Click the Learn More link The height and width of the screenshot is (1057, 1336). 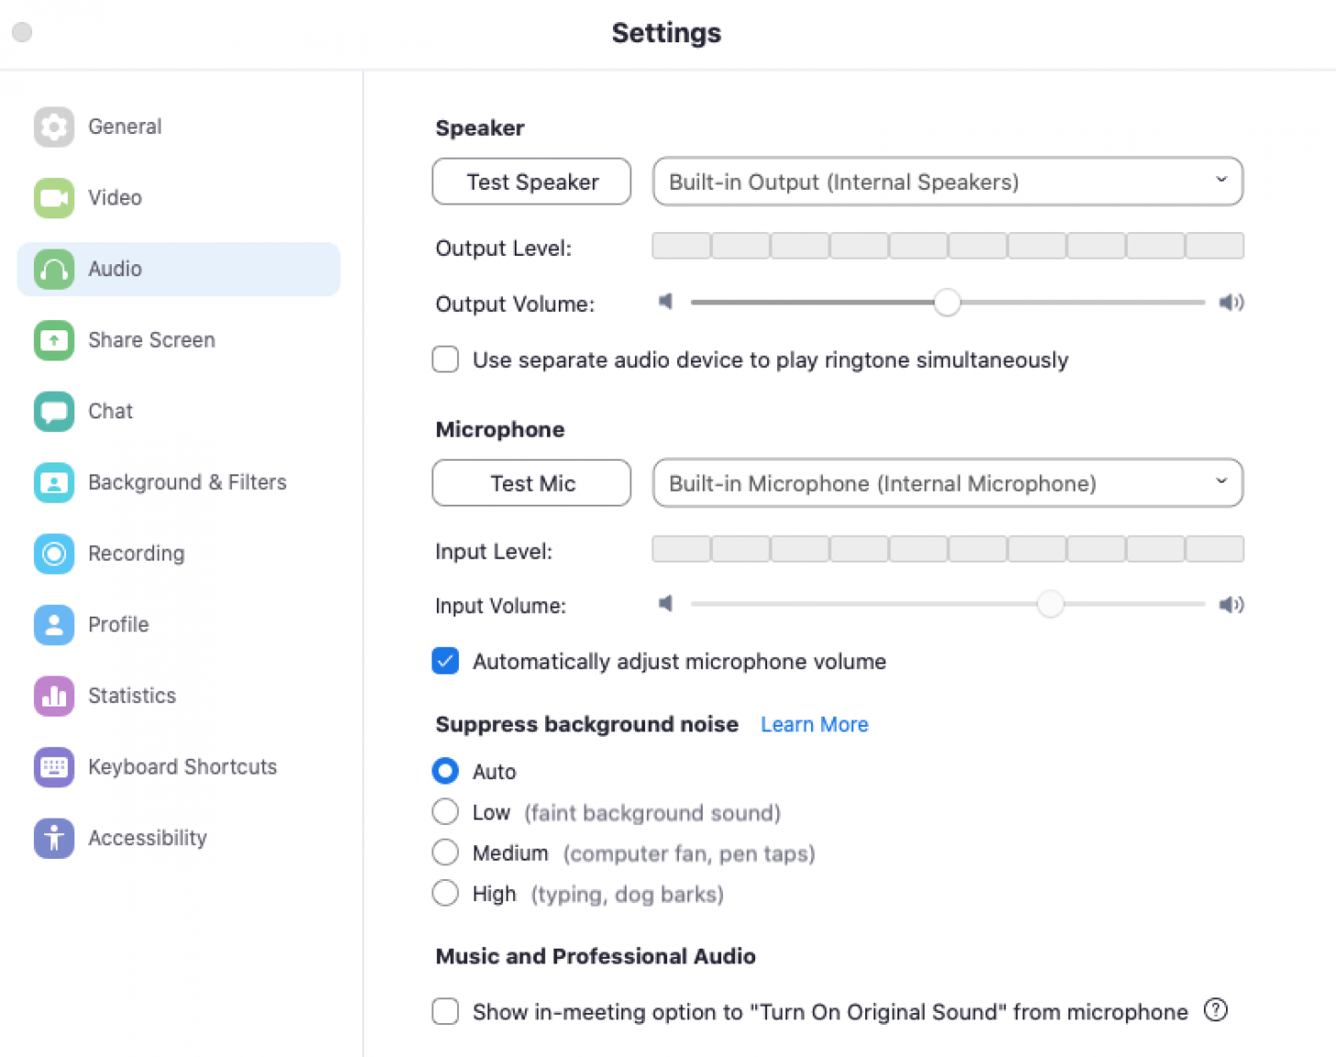(814, 724)
